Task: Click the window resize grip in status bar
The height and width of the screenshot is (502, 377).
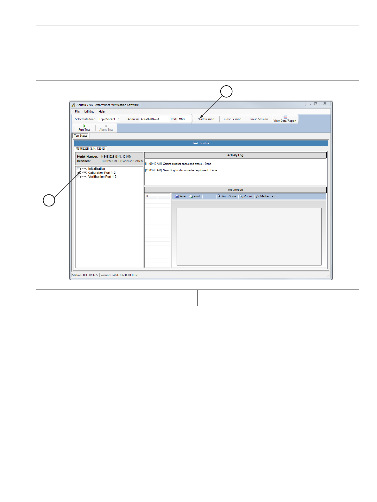Action: pyautogui.click(x=328, y=276)
